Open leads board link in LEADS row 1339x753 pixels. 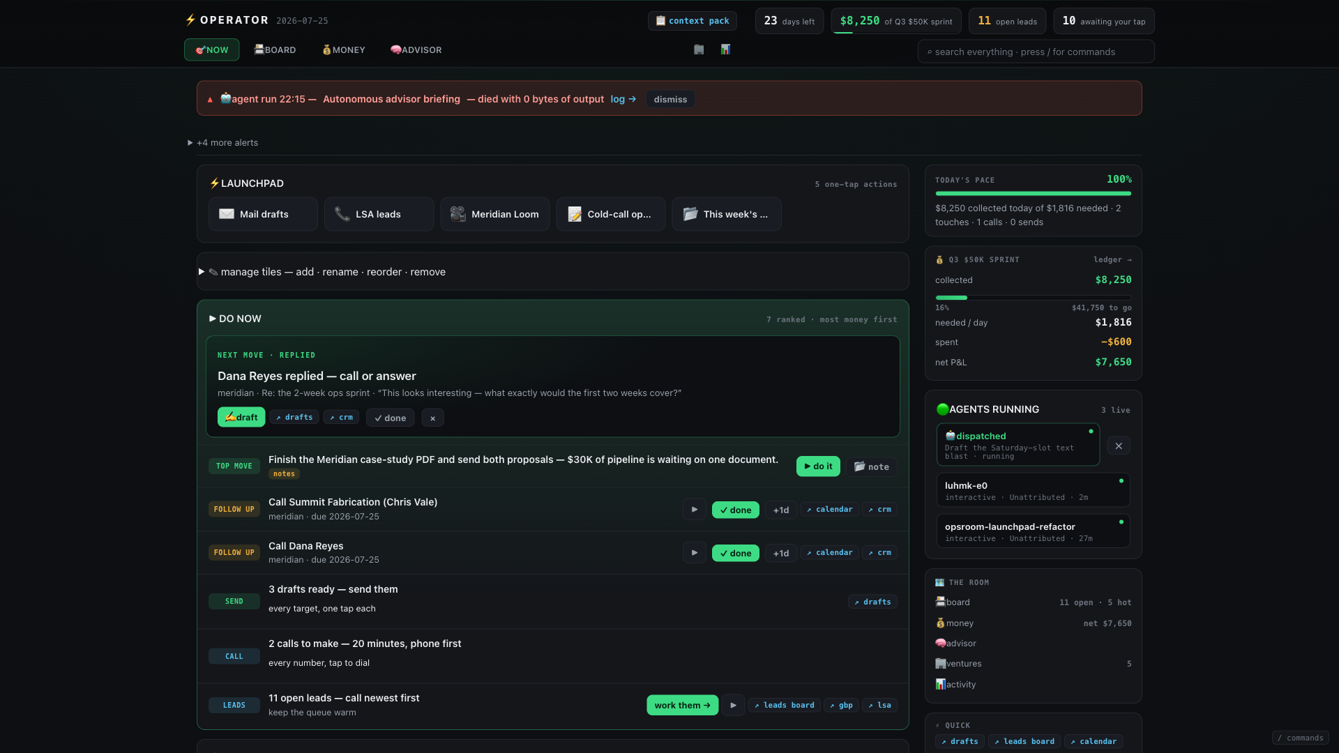784,706
